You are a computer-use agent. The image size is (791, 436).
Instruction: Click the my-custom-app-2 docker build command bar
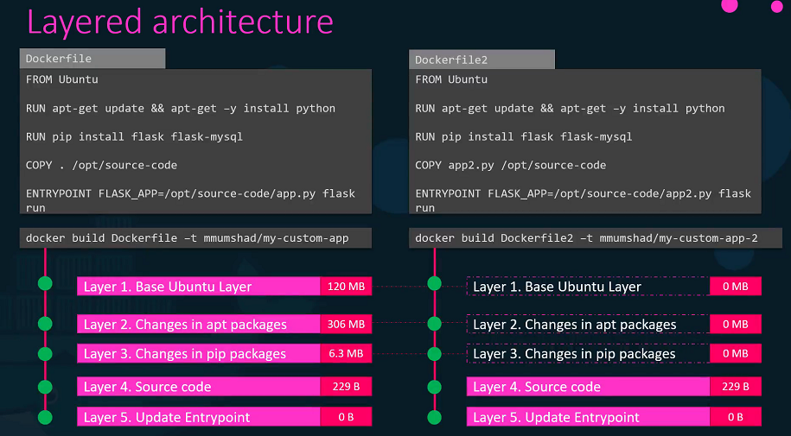tap(585, 237)
